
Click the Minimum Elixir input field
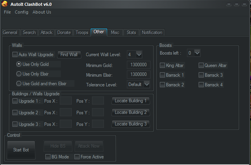click(138, 74)
